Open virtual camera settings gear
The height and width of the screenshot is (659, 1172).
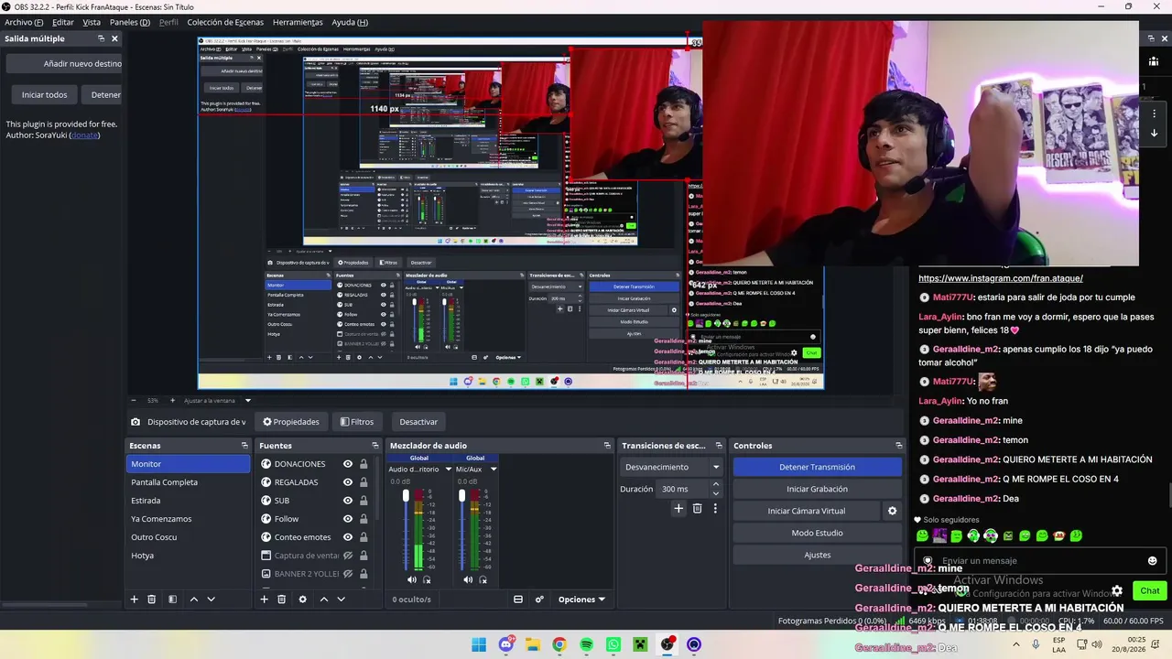coord(893,511)
